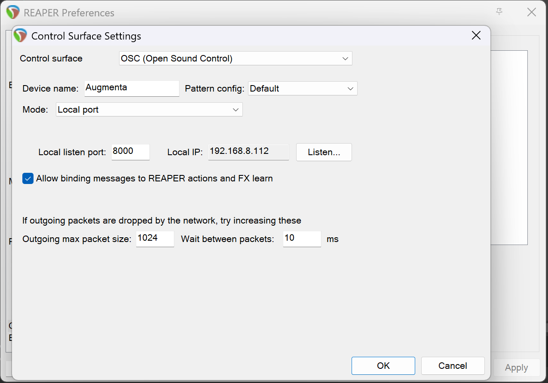Click the Outgoing max packet size field
The image size is (548, 383).
tap(155, 239)
